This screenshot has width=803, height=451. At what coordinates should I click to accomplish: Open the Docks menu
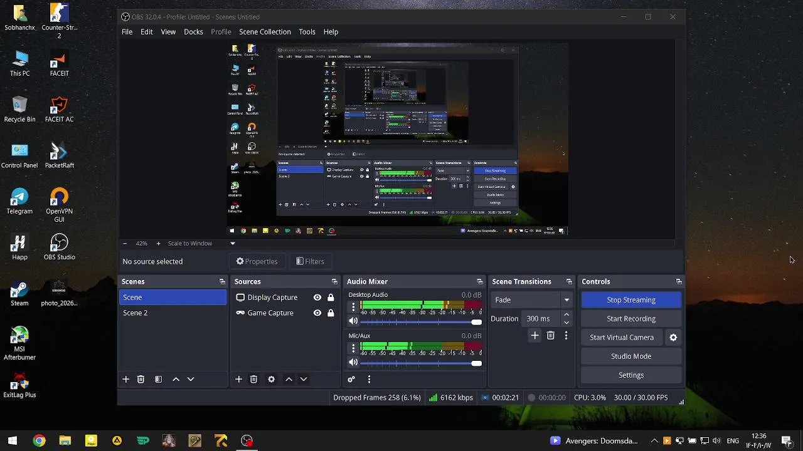193,32
